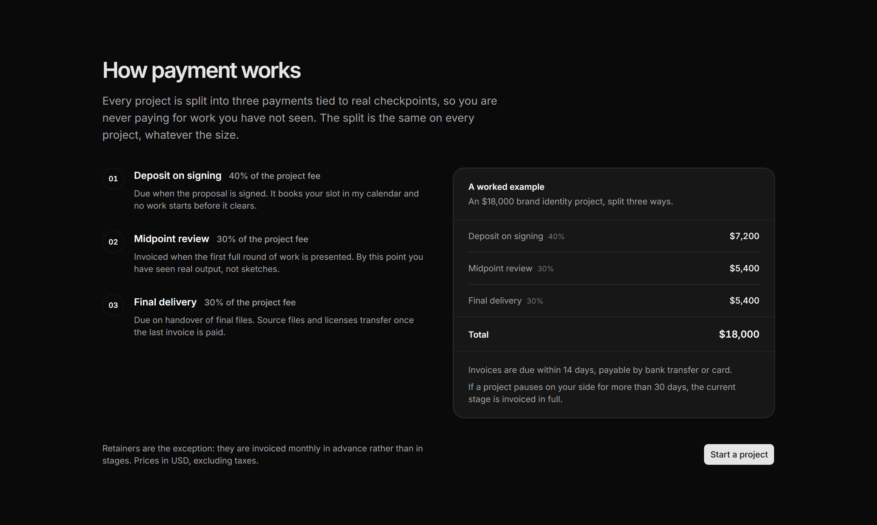The image size is (877, 525).
Task: Click "30% of the project fee" beside Final delivery
Action: pos(250,302)
